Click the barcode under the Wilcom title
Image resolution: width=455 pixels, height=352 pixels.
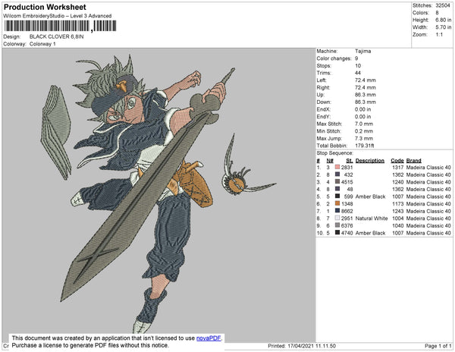pyautogui.click(x=61, y=26)
